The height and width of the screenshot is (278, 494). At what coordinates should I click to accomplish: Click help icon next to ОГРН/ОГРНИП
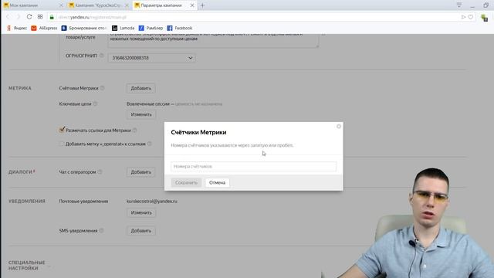(101, 56)
